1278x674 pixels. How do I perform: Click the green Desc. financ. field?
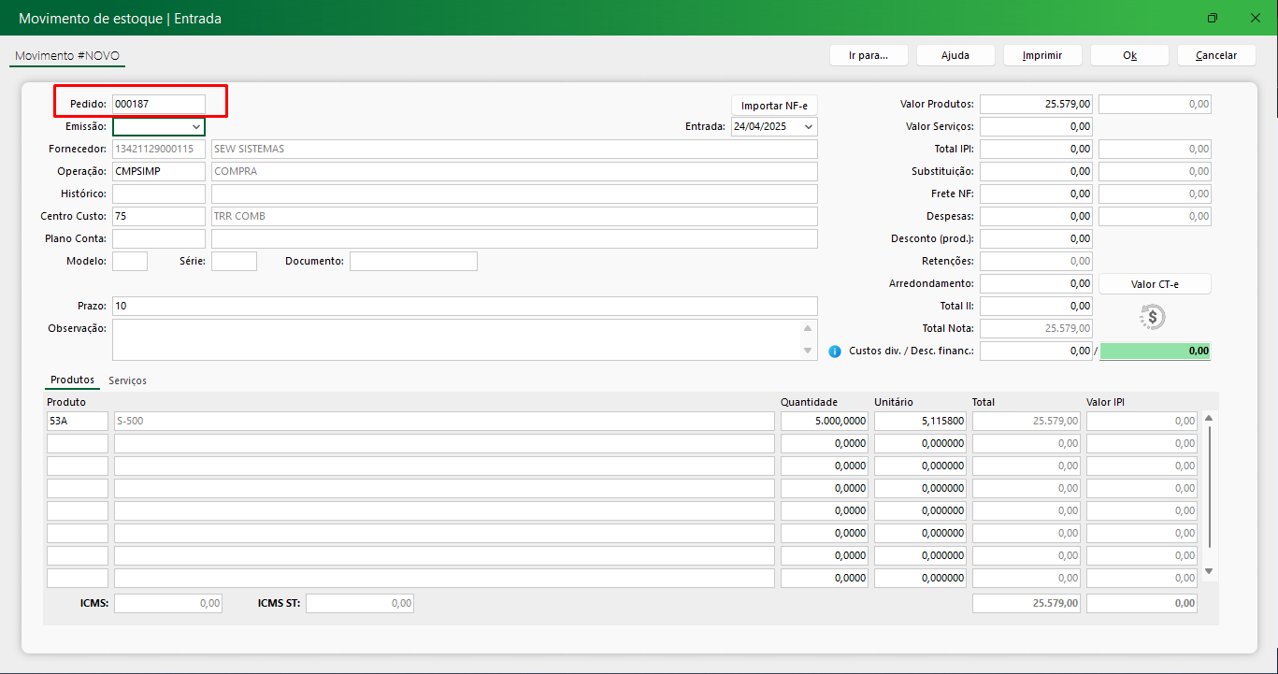1156,351
